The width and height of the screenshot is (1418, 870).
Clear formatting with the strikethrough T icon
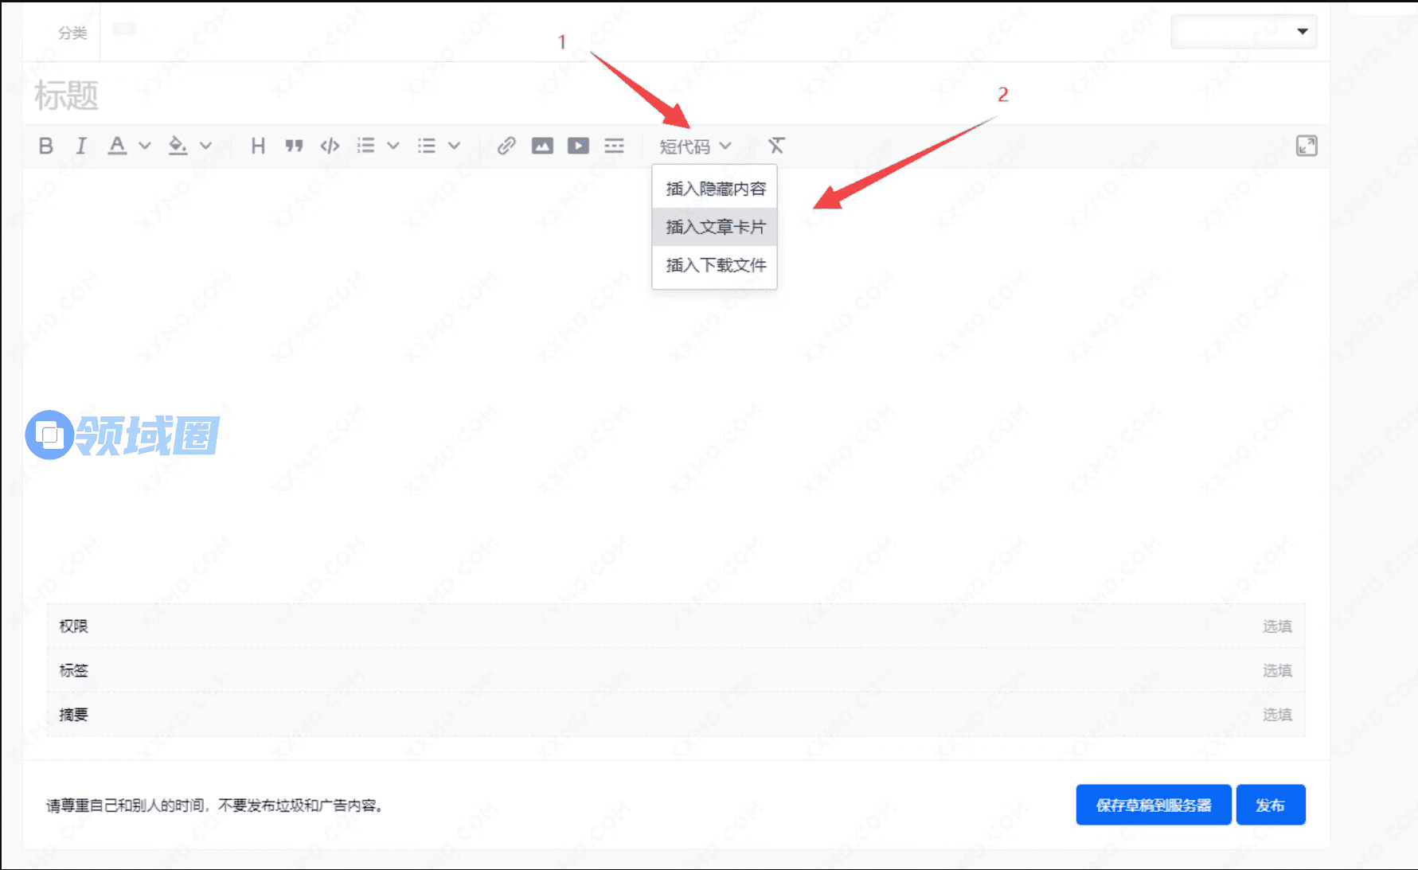(776, 146)
